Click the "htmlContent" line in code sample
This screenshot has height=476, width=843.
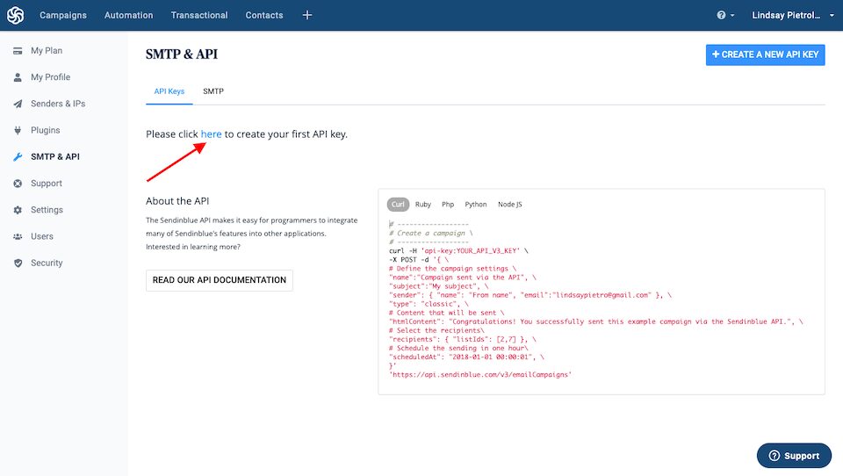click(x=595, y=321)
